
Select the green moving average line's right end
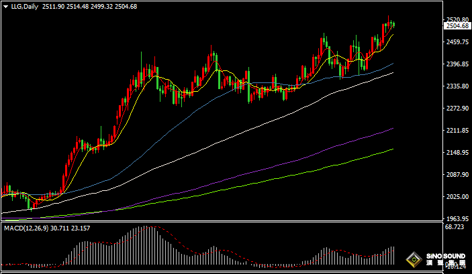pyautogui.click(x=392, y=149)
